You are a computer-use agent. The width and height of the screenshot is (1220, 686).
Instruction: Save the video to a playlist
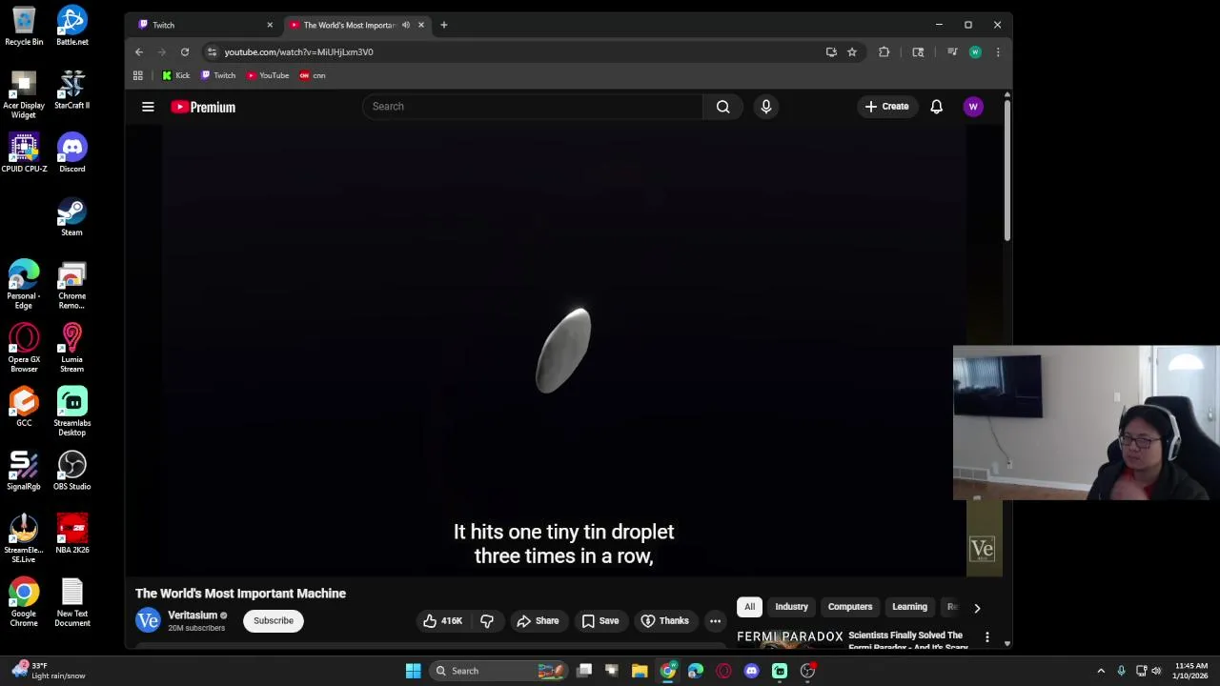click(600, 621)
